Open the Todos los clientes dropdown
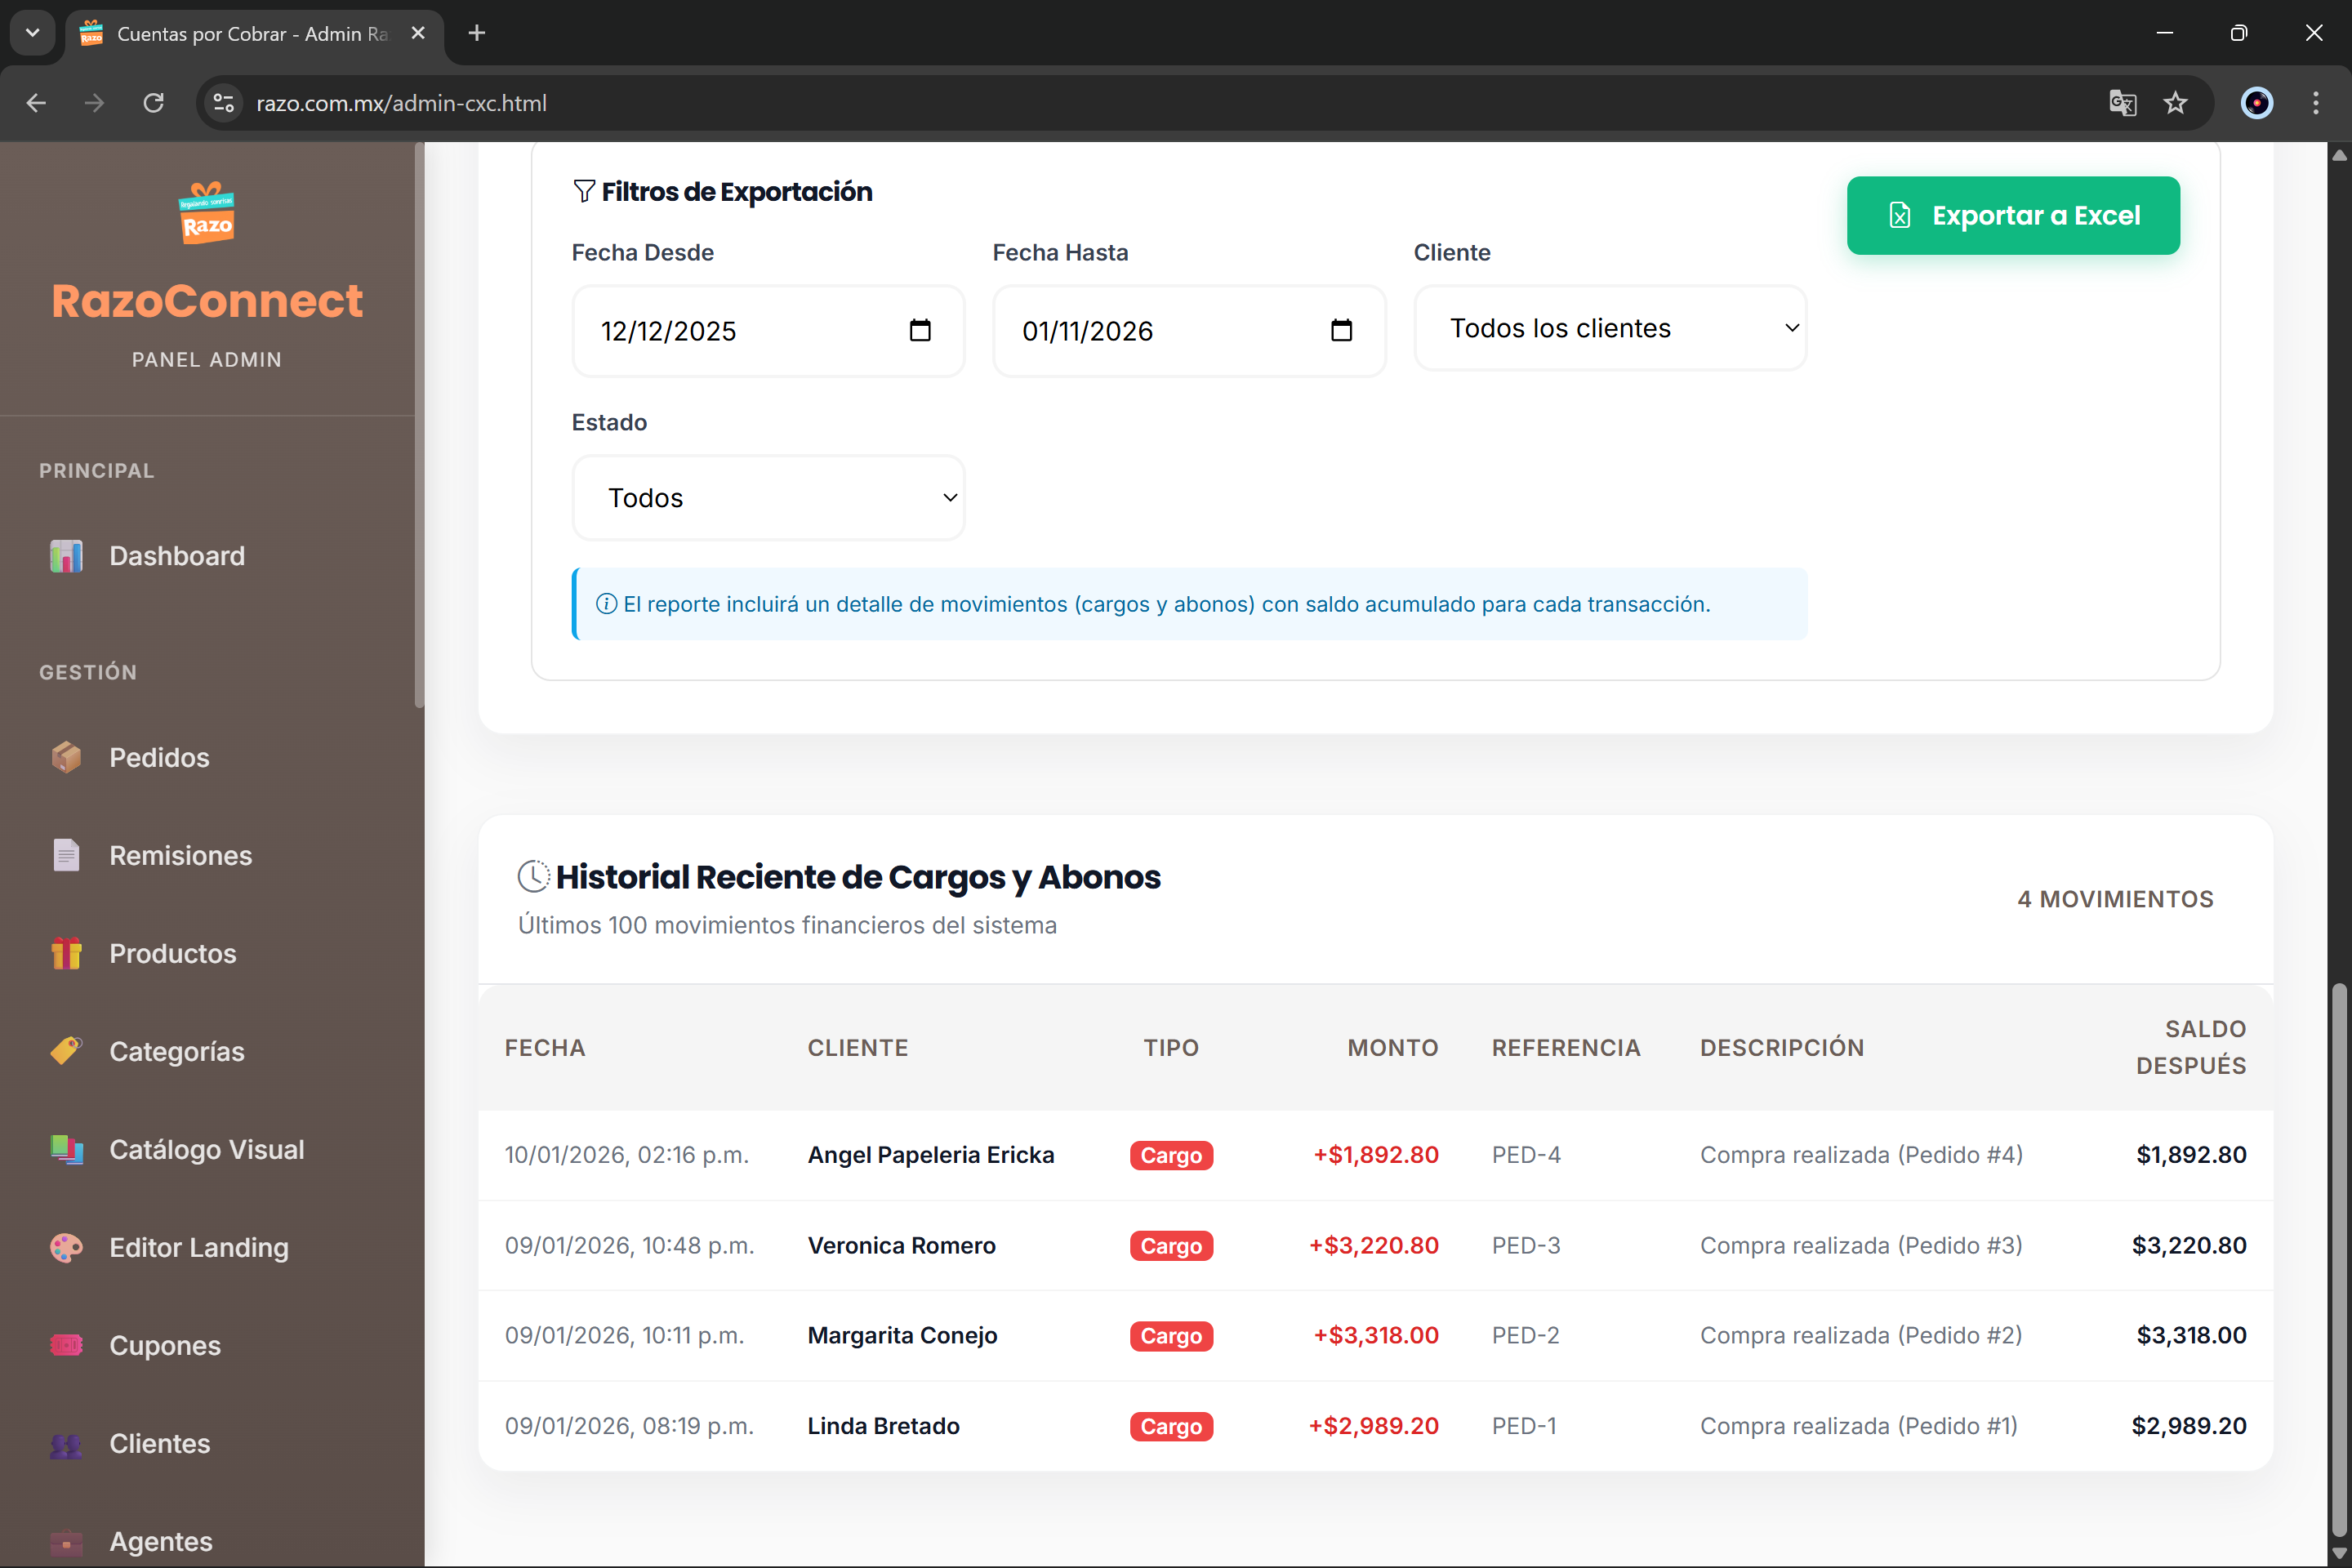The height and width of the screenshot is (1568, 2352). 1609,328
